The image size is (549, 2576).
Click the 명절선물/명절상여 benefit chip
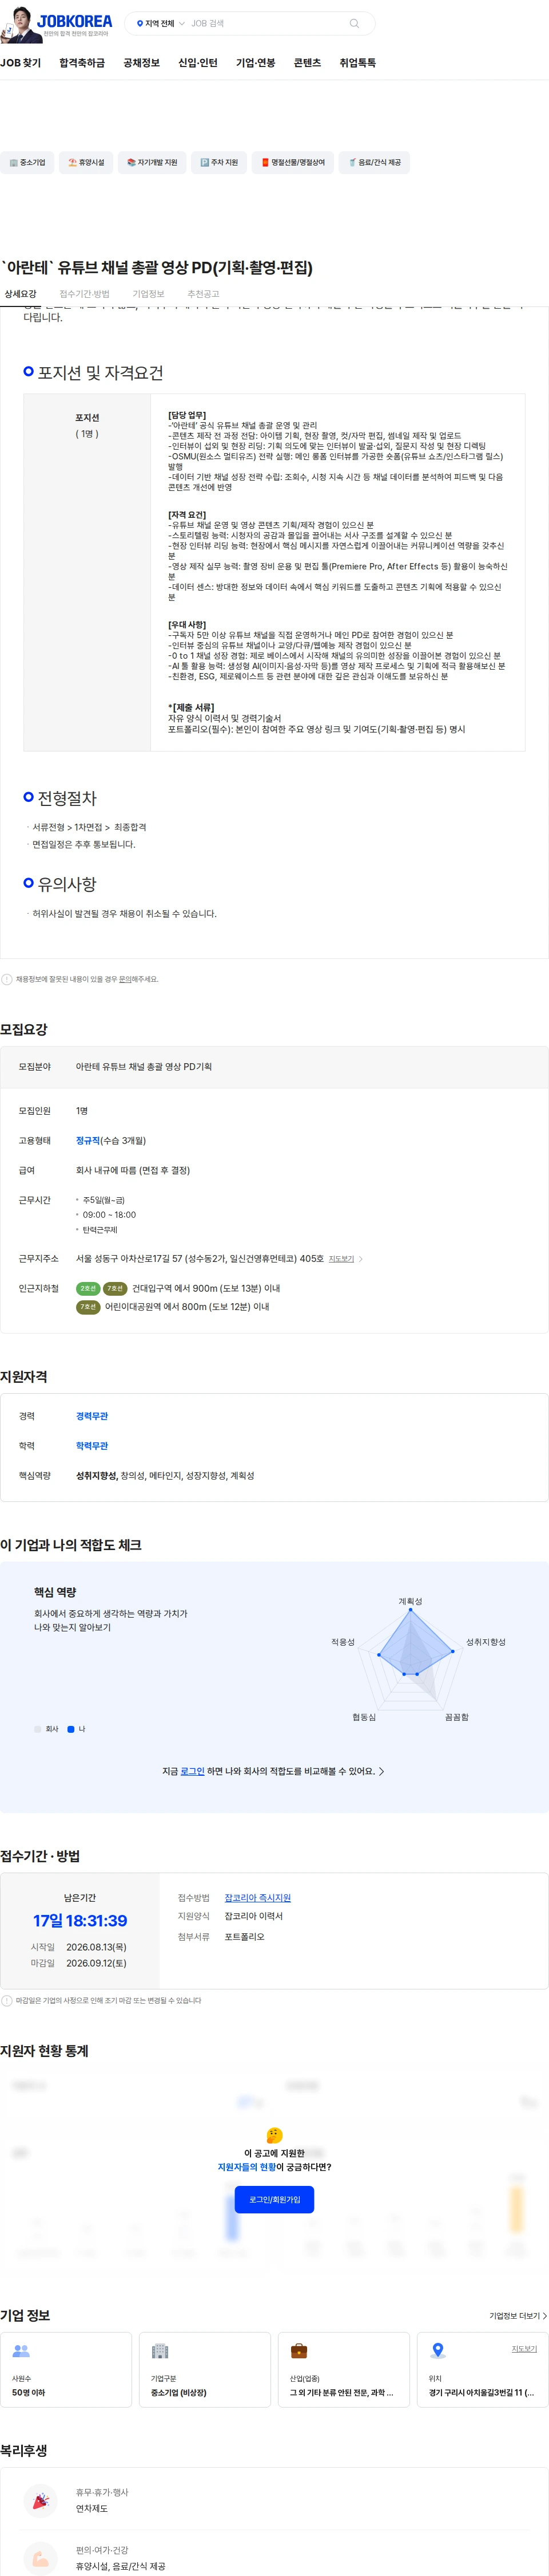293,162
